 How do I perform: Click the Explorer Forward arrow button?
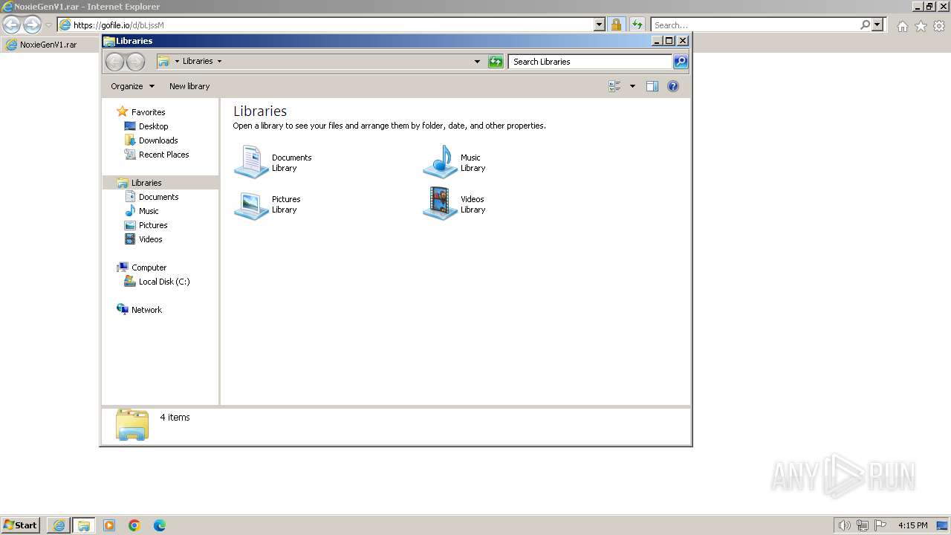135,62
